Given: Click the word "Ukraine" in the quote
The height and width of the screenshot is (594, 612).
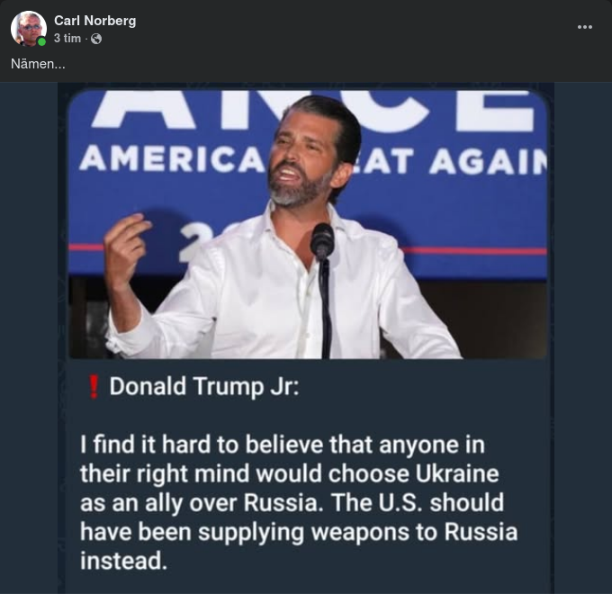Looking at the screenshot, I should [455, 472].
